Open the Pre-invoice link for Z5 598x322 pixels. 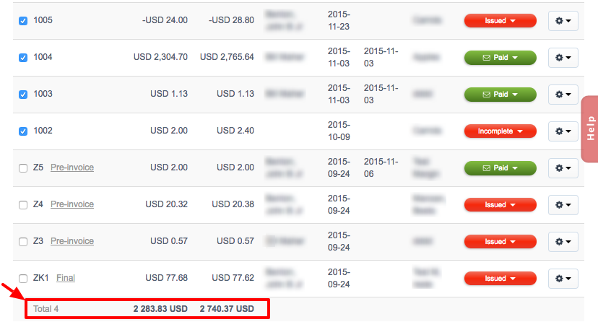coord(72,167)
